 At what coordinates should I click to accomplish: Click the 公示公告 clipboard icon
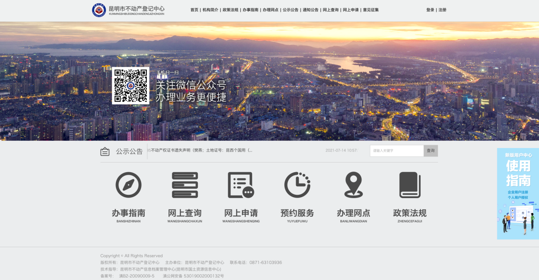click(105, 151)
